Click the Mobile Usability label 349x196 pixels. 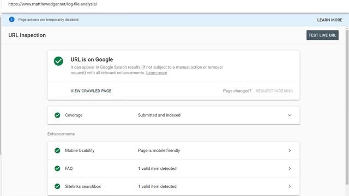click(x=80, y=150)
